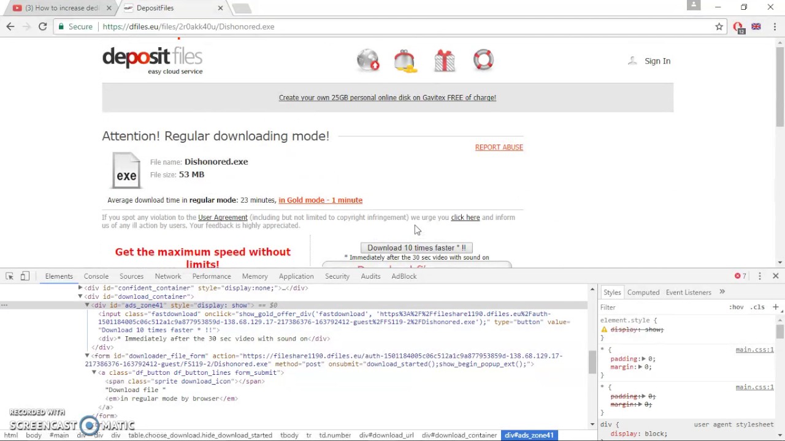Open the Memory tab

point(255,276)
